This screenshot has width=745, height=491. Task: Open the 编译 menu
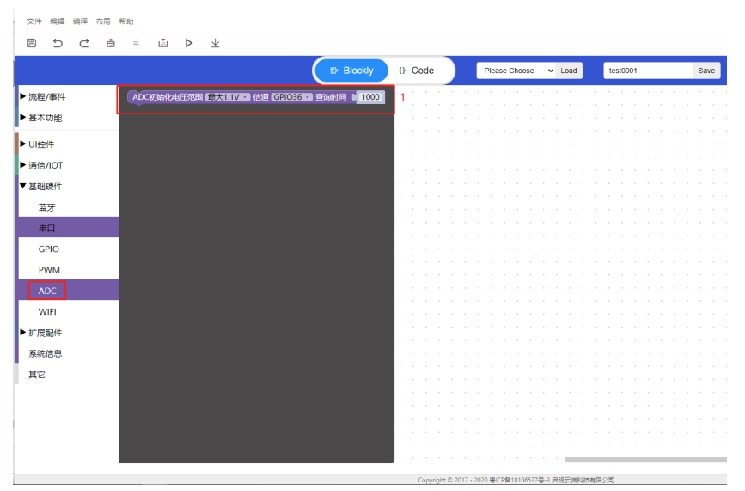point(80,21)
